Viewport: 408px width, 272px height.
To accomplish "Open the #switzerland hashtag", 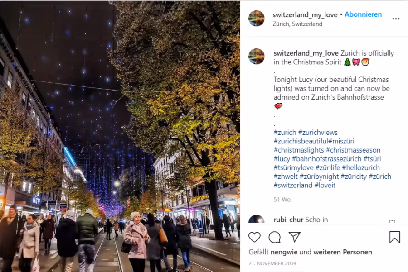I will click(293, 185).
